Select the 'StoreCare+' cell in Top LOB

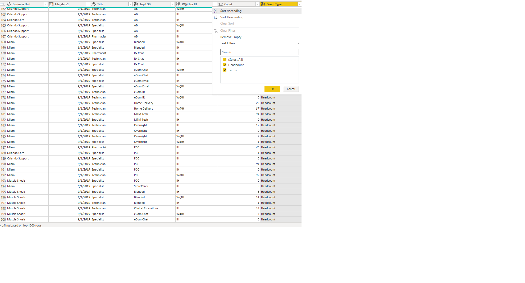tap(154, 186)
